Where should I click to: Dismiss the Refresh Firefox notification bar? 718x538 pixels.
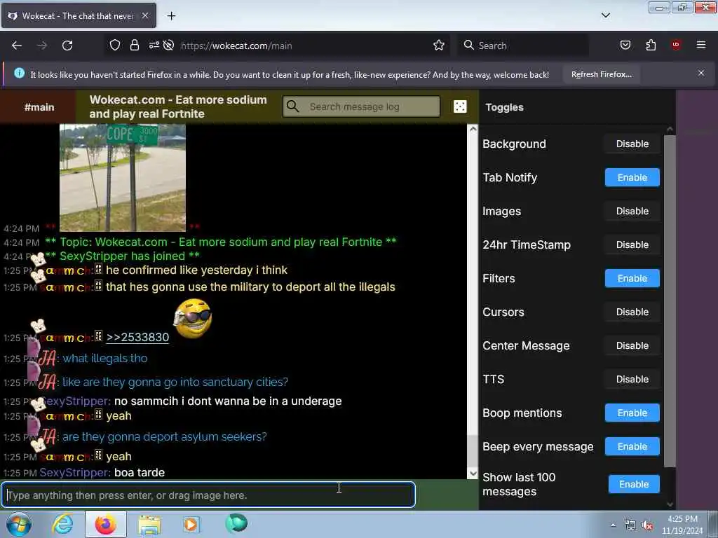(701, 73)
